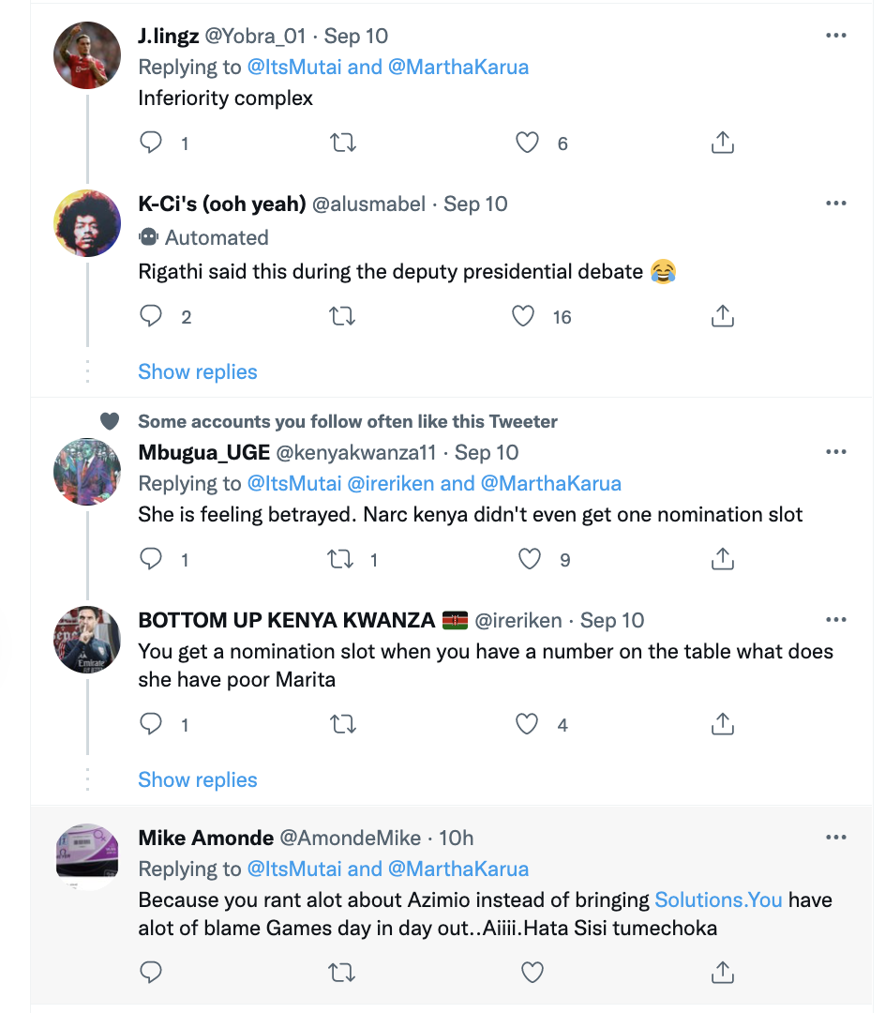Open K-Ci's profile picture
The width and height of the screenshot is (885, 1013).
click(x=88, y=224)
